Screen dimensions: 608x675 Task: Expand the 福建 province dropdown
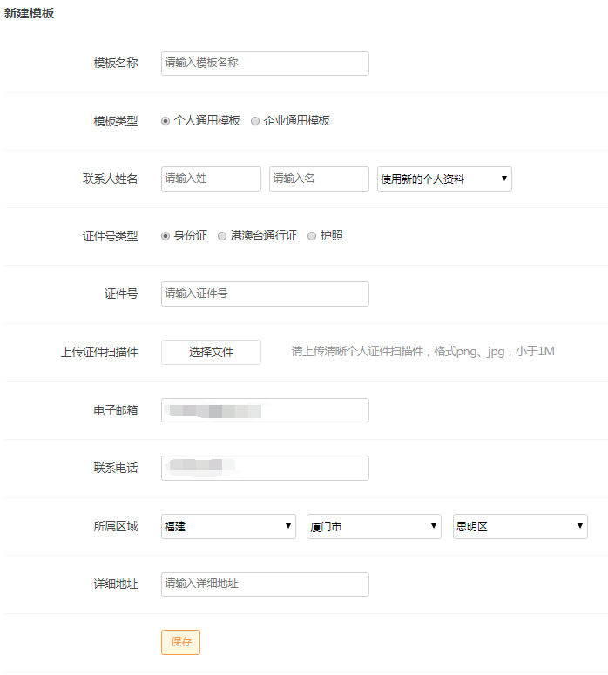228,526
